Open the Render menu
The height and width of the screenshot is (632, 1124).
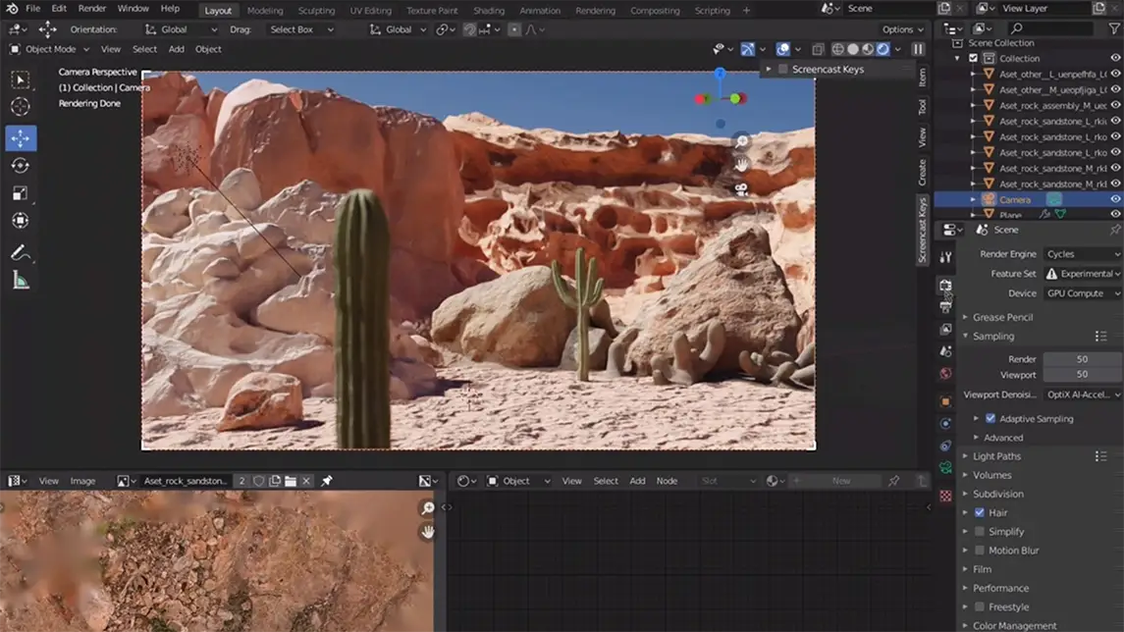click(x=92, y=9)
